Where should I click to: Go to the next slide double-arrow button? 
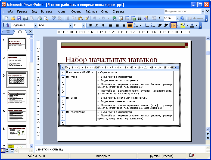point(208,138)
